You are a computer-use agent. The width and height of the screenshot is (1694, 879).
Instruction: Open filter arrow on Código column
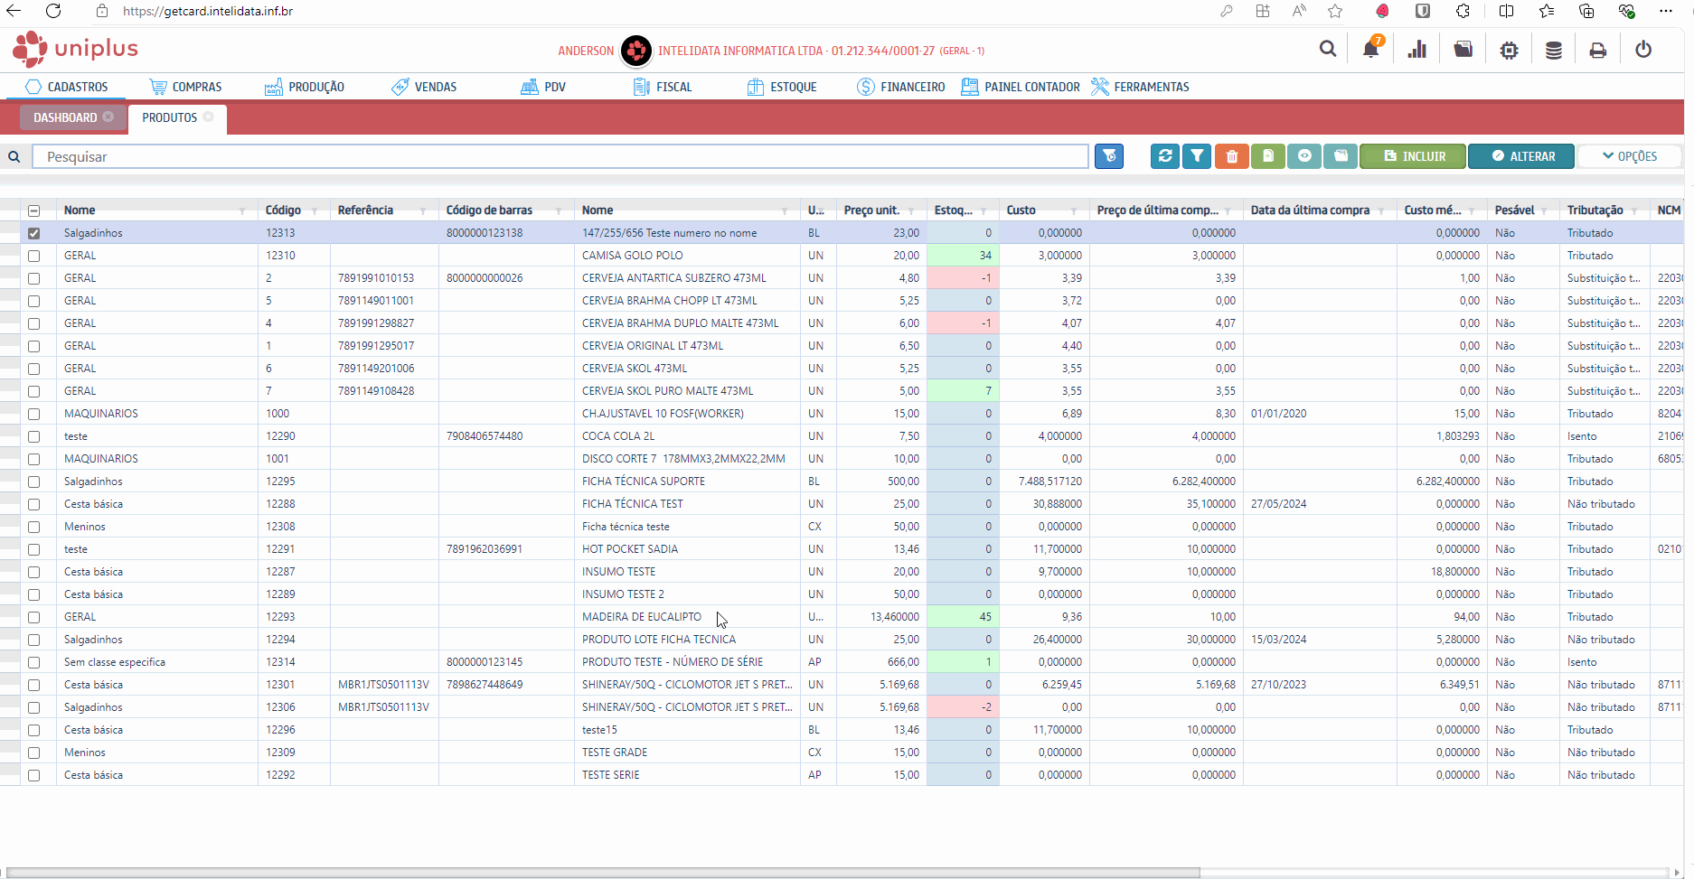point(315,210)
